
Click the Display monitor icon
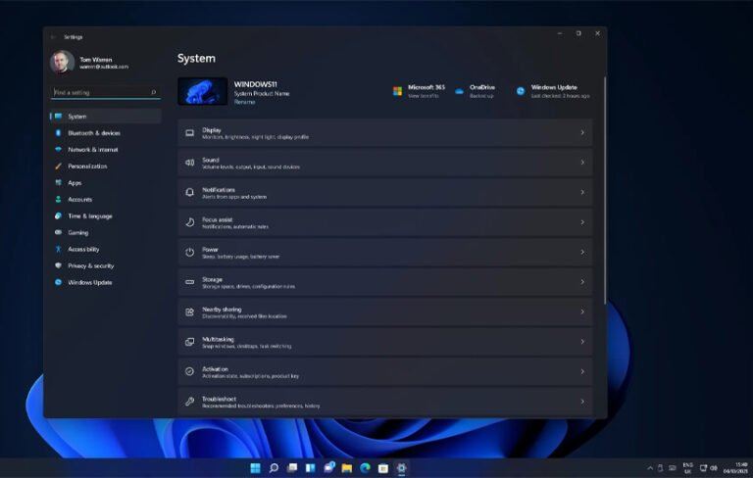coord(190,133)
